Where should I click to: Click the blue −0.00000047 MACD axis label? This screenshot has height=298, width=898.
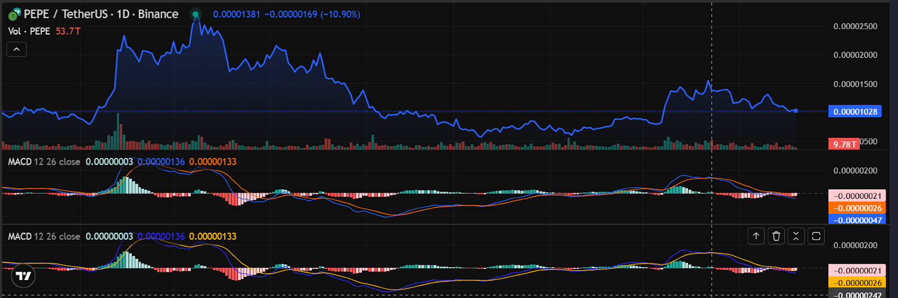[857, 220]
